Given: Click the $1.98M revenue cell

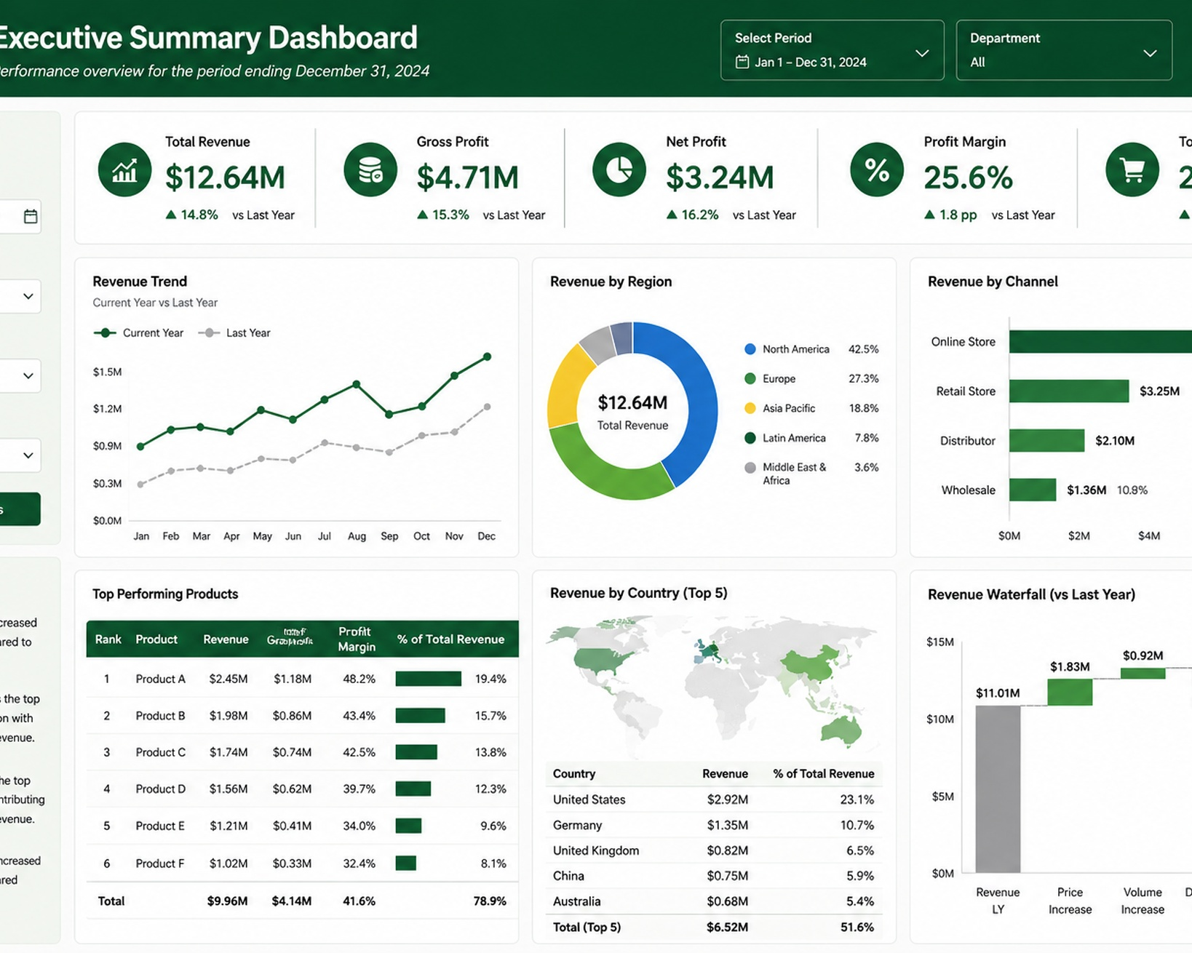Looking at the screenshot, I should point(229,716).
